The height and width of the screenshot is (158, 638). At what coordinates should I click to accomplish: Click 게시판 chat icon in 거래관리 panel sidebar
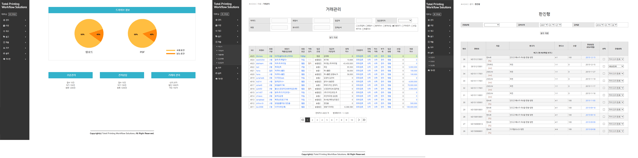pos(216,79)
